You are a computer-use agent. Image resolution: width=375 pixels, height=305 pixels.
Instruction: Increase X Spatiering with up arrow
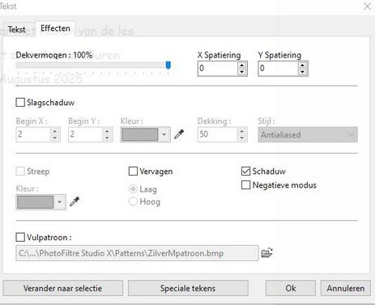pyautogui.click(x=242, y=66)
